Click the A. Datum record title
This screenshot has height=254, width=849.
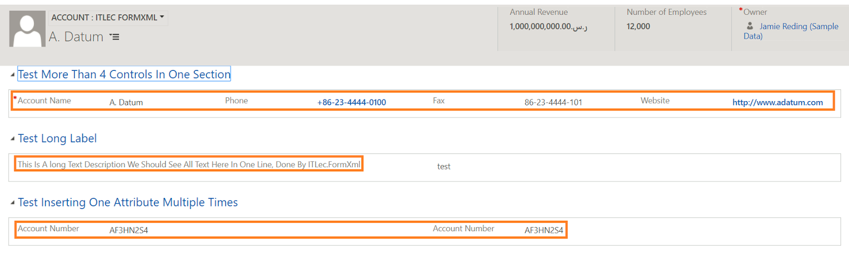(x=76, y=37)
